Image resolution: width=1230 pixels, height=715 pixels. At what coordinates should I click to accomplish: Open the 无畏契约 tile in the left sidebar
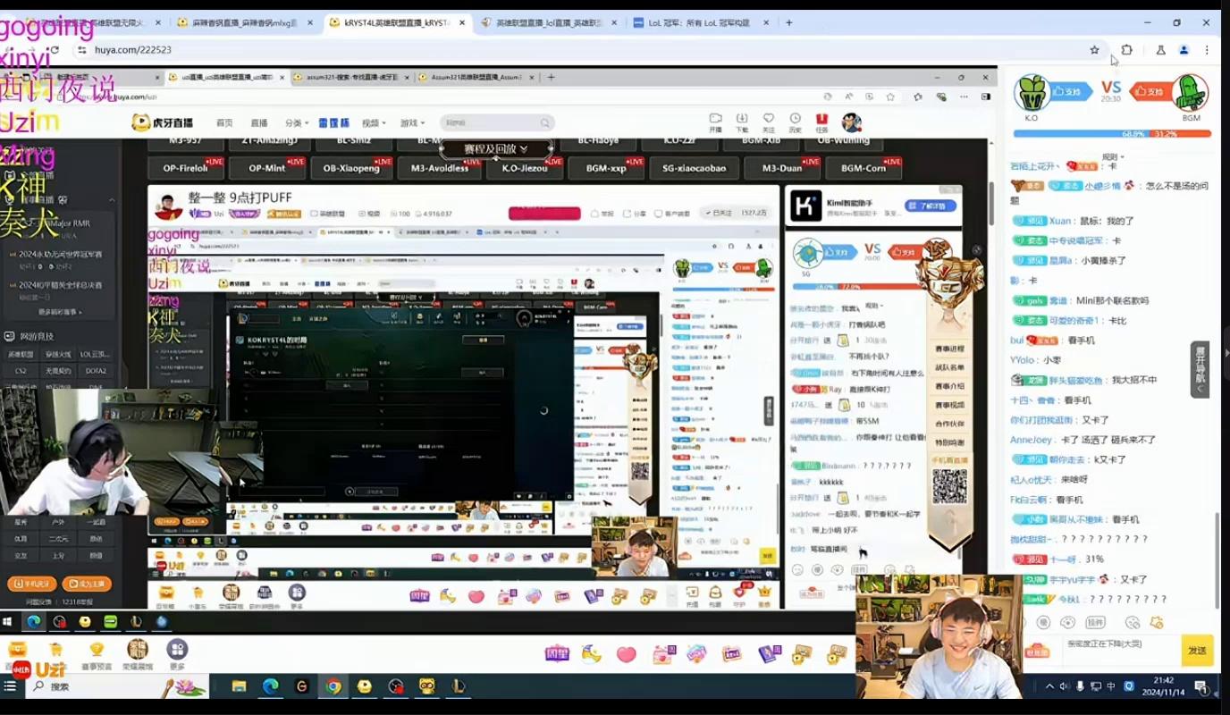(59, 371)
